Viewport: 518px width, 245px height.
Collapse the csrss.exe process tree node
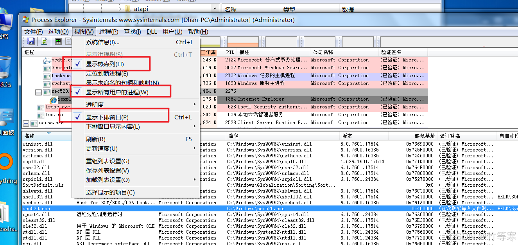[x=26, y=123]
